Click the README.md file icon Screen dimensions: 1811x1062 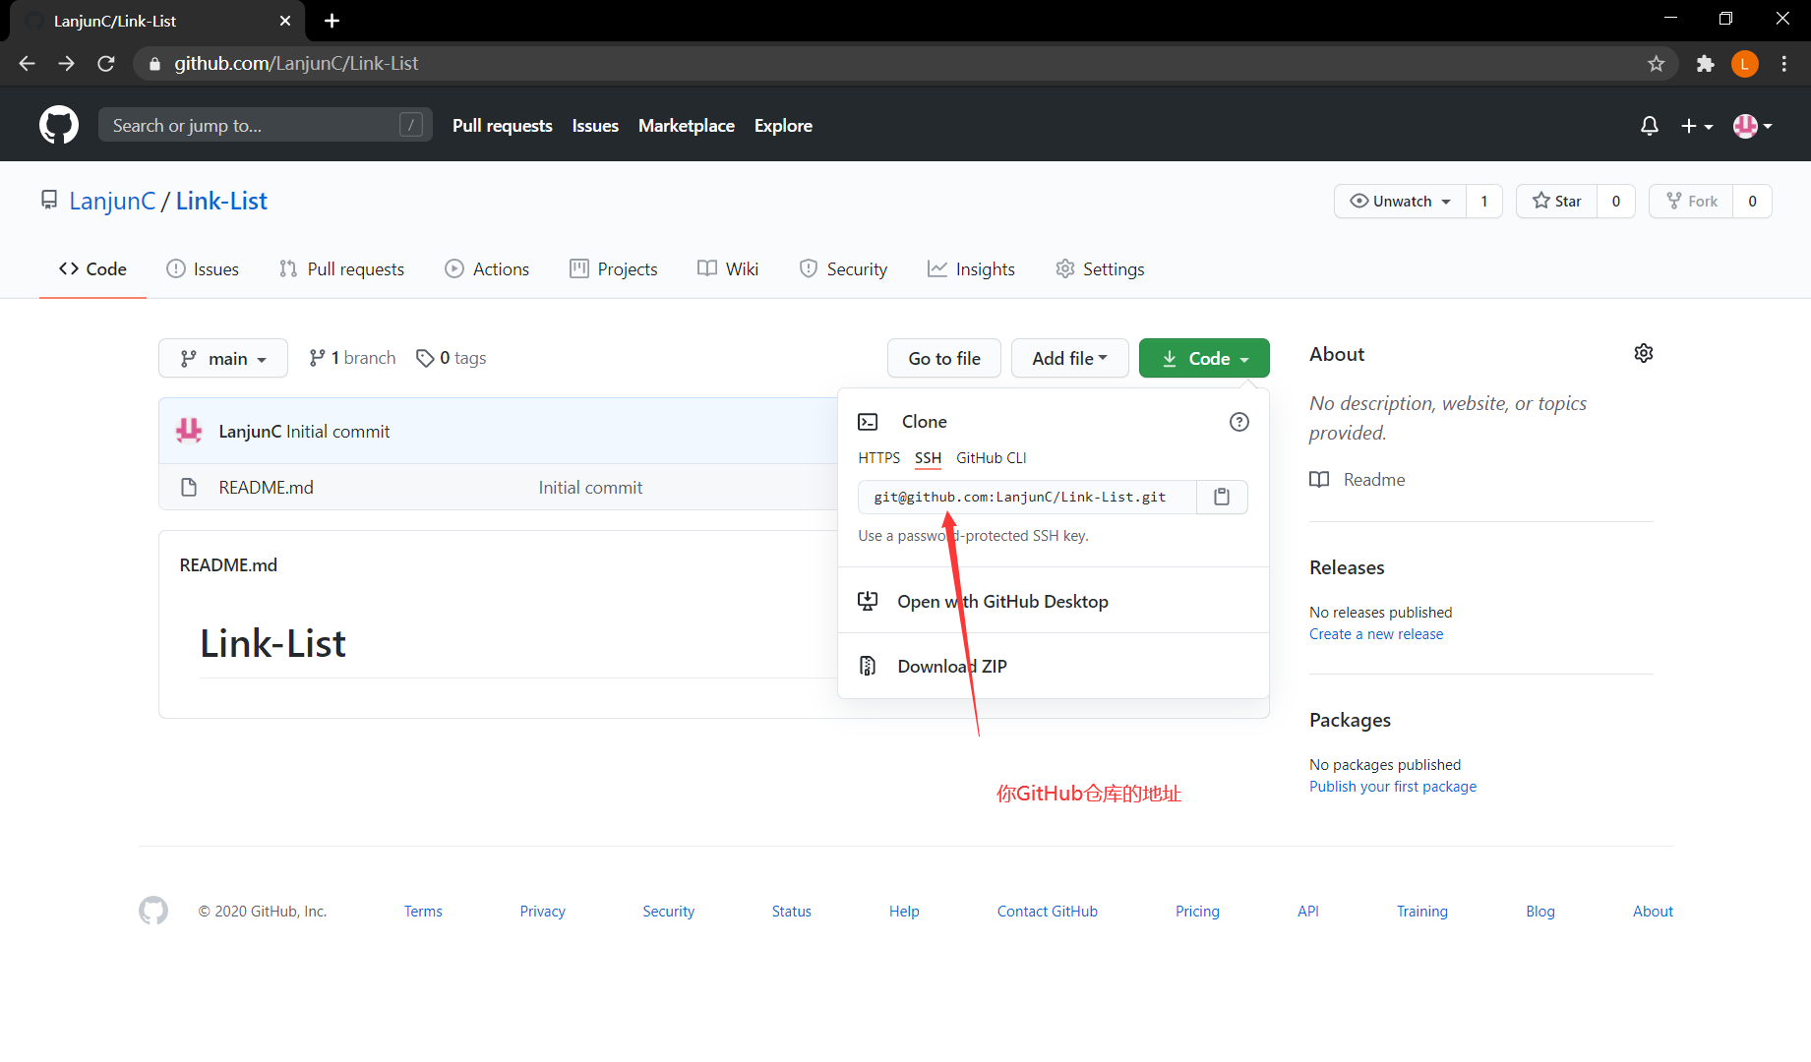tap(189, 487)
